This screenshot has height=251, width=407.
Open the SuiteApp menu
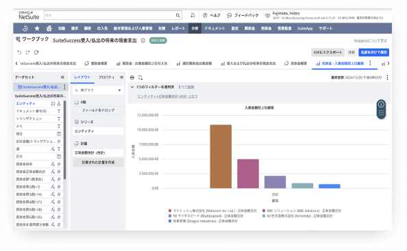tap(305, 28)
